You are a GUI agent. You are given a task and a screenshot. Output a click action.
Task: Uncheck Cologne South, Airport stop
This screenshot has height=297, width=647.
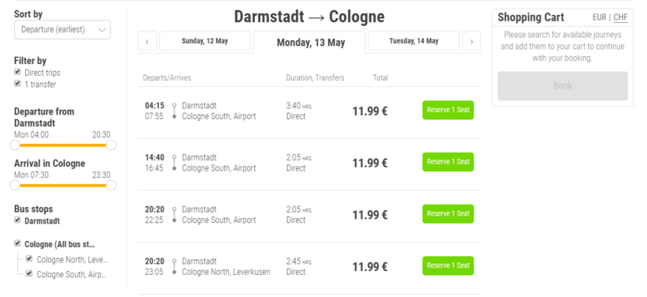pos(29,273)
